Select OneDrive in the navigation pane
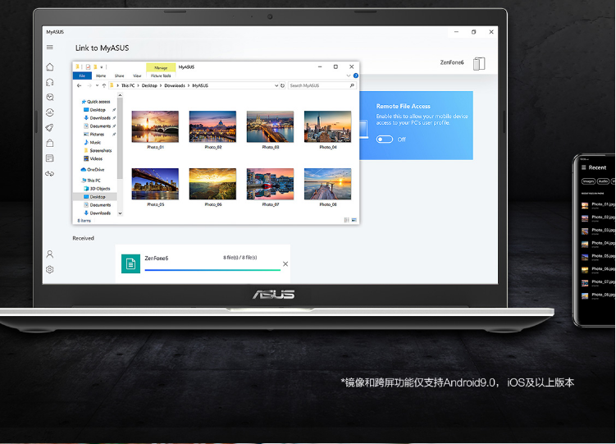The image size is (616, 444). pyautogui.click(x=95, y=169)
